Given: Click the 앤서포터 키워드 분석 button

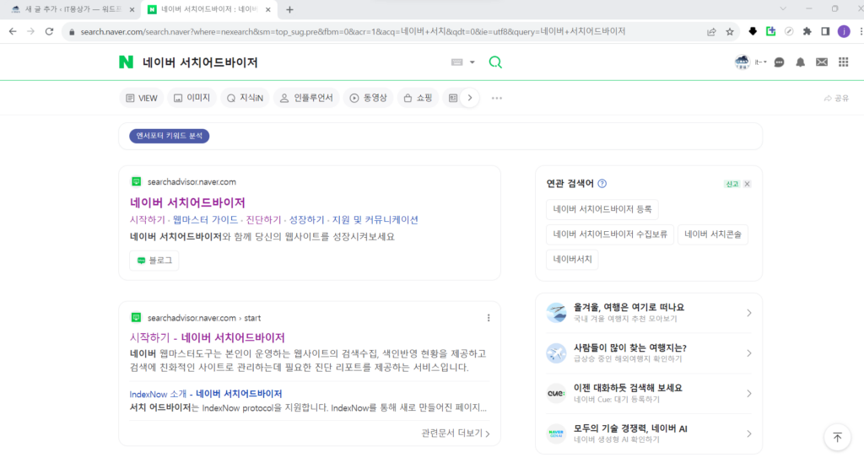Looking at the screenshot, I should (x=169, y=136).
